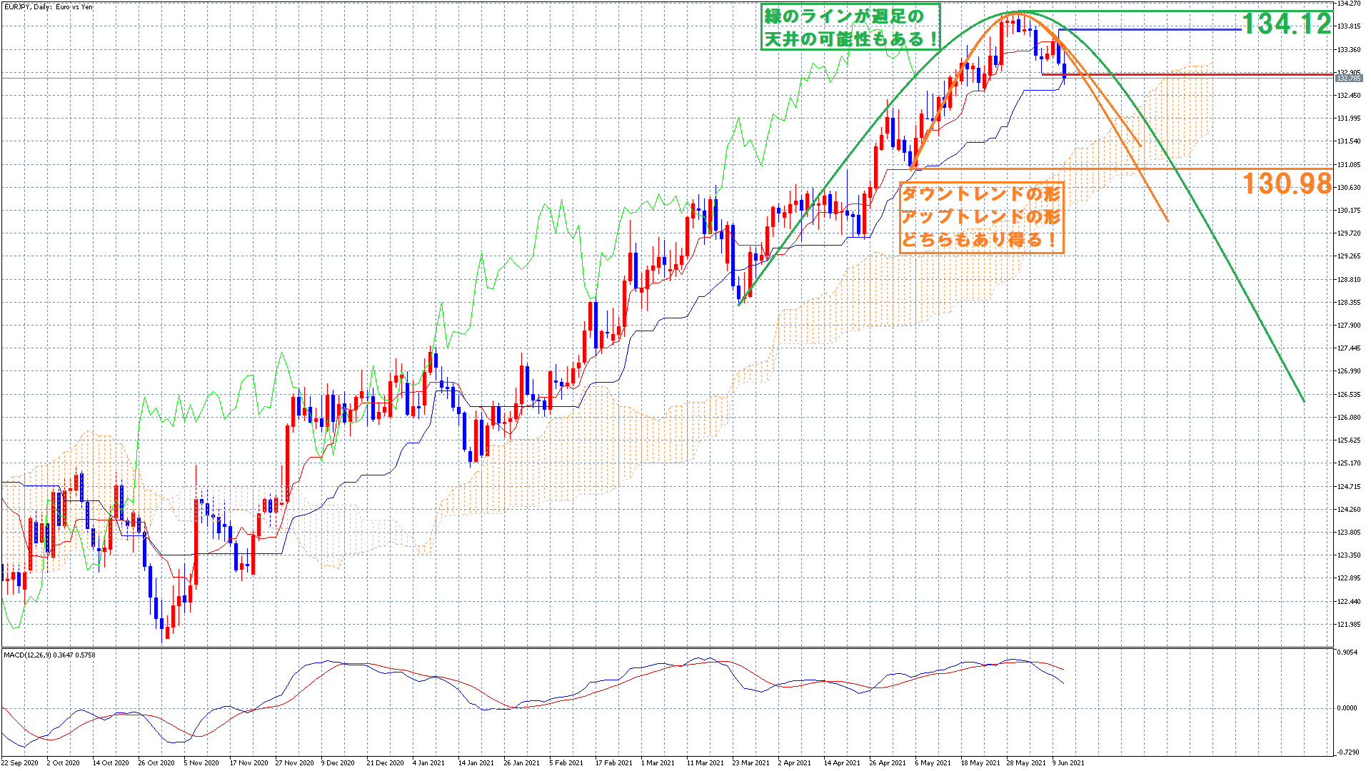Click the green 134.12 price label

coord(1286,24)
